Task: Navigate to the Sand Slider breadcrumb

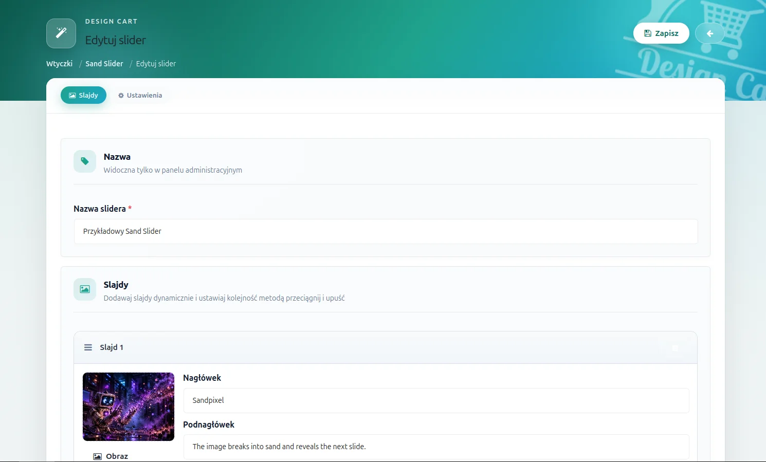Action: point(104,64)
